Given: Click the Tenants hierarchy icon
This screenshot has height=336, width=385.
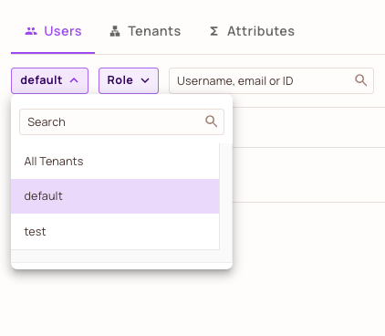Looking at the screenshot, I should click(x=115, y=31).
